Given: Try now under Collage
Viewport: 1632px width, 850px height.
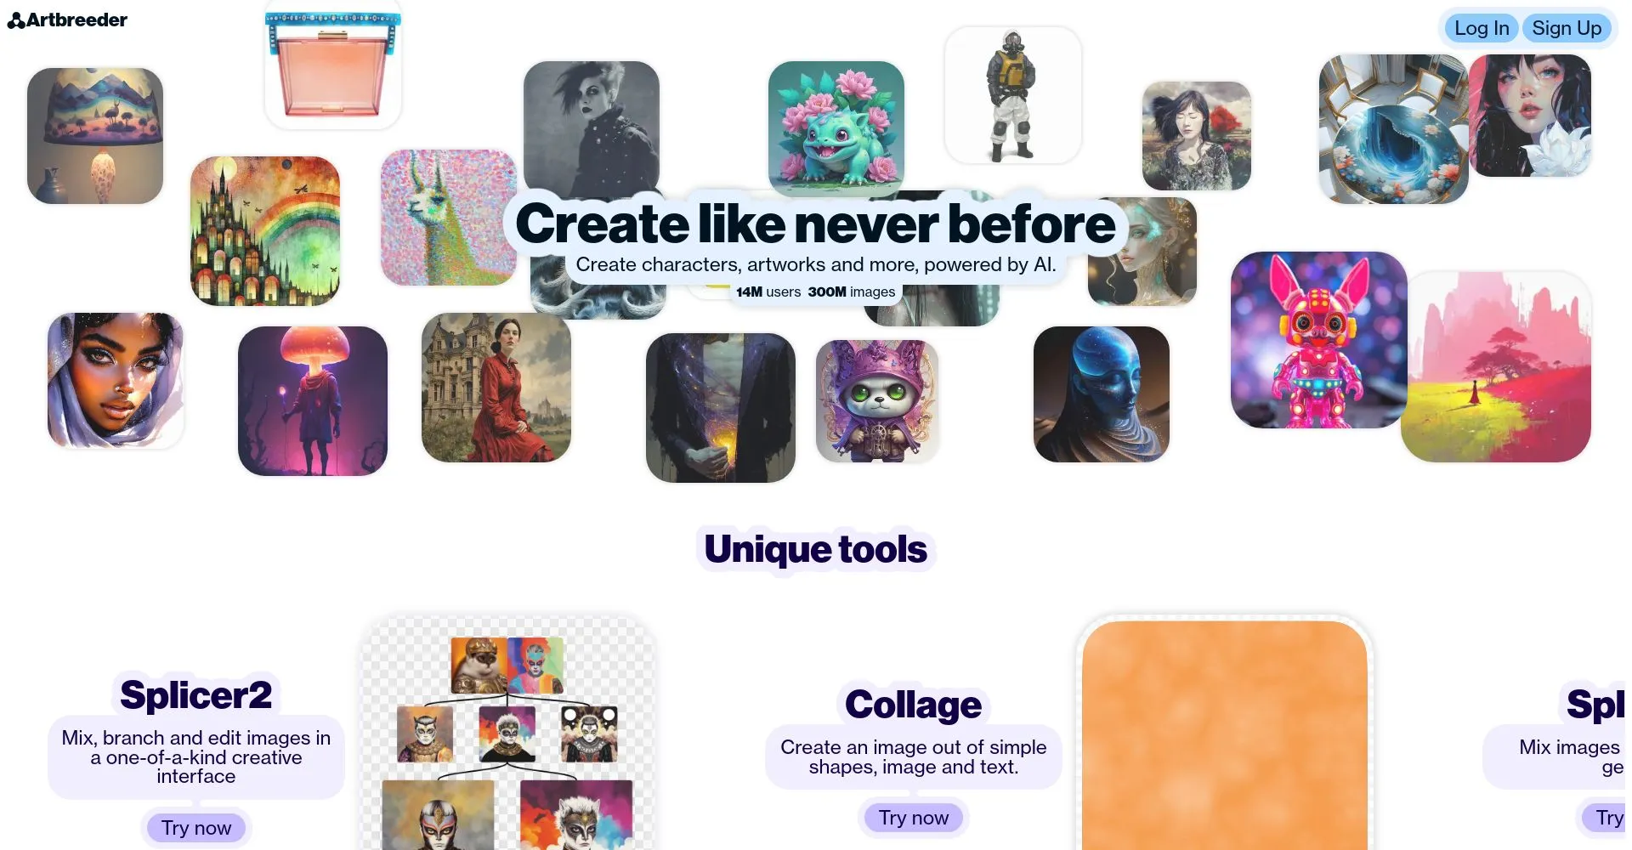Looking at the screenshot, I should pos(913,818).
